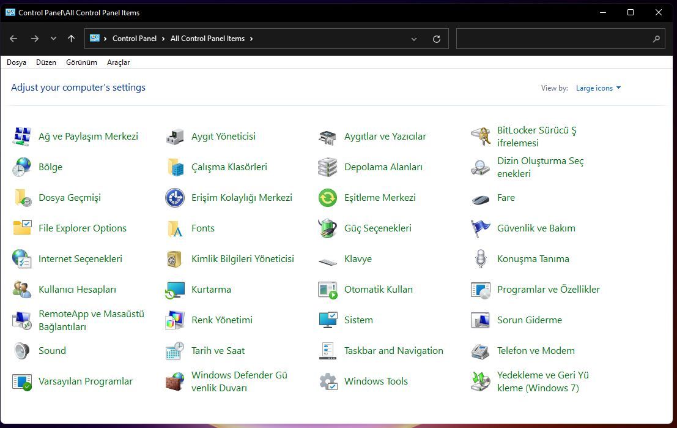Click the Otomatik Kullan icon
677x428 pixels.
328,290
